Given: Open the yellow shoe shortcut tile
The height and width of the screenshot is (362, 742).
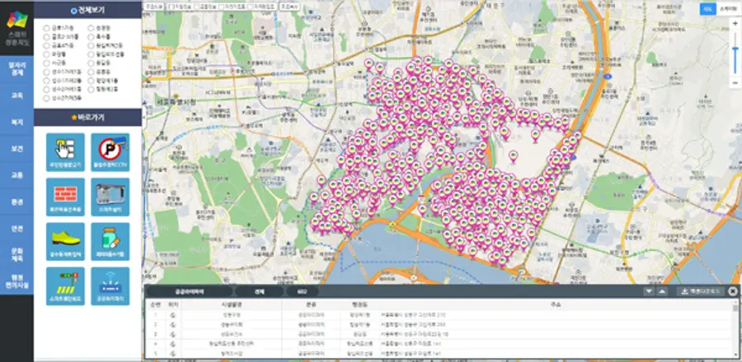Looking at the screenshot, I should click(x=65, y=242).
